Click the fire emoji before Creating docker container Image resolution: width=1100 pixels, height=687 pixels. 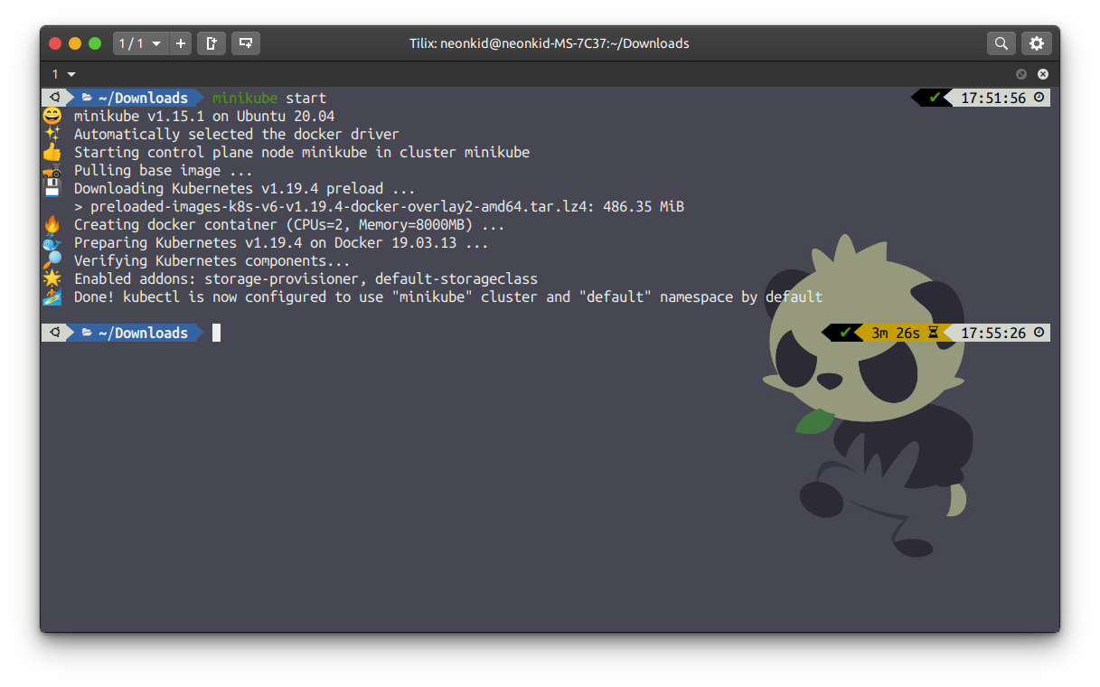(x=52, y=224)
